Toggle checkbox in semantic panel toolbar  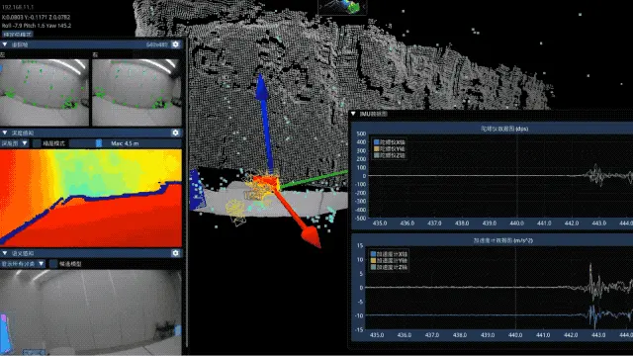(53, 264)
